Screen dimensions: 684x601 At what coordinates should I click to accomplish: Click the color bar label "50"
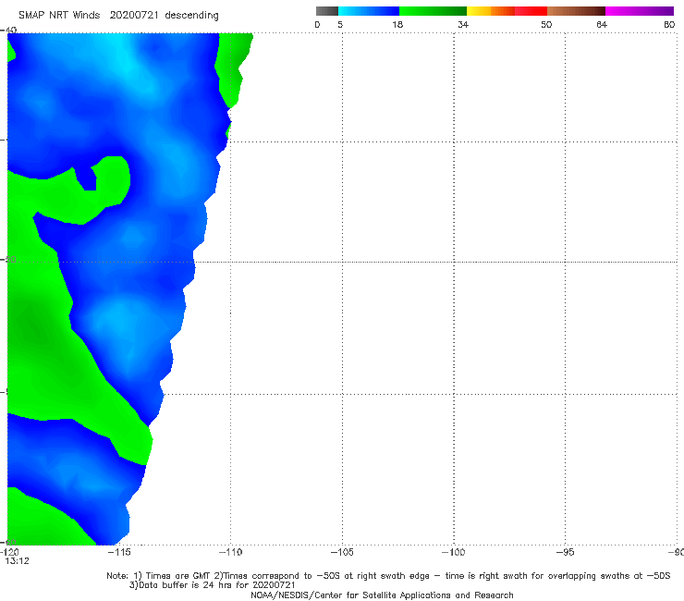coord(546,25)
